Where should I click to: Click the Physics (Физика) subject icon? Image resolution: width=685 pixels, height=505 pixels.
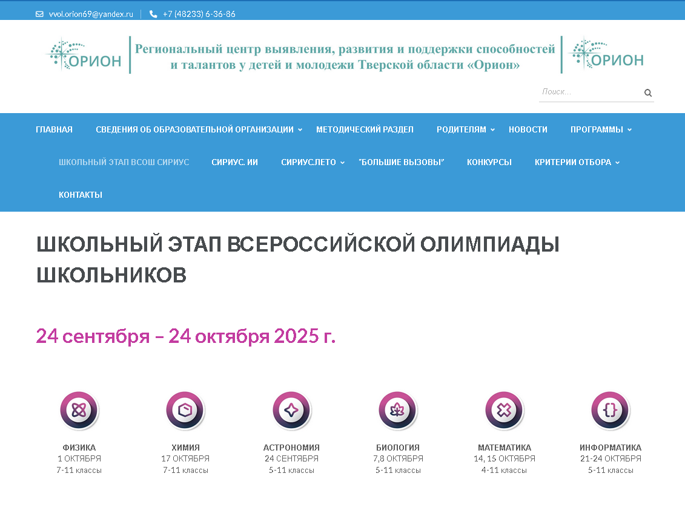[x=79, y=411]
